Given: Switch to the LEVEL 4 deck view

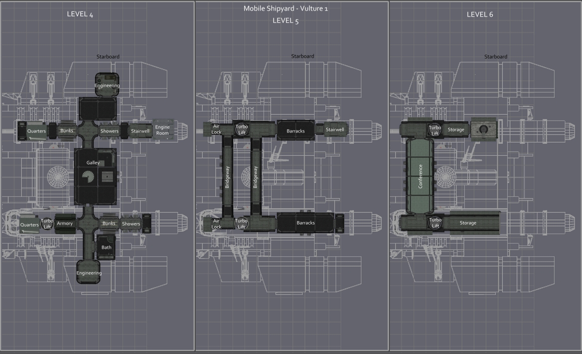Looking at the screenshot, I should (x=80, y=15).
